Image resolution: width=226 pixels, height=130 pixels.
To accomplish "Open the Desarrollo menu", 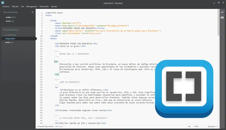I will pyautogui.click(x=44, y=6).
